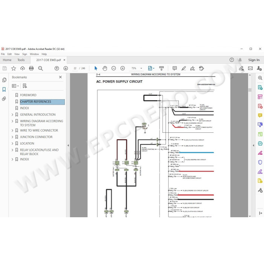Click the scrollbar down arrow
The width and height of the screenshot is (264, 264).
coord(250,216)
